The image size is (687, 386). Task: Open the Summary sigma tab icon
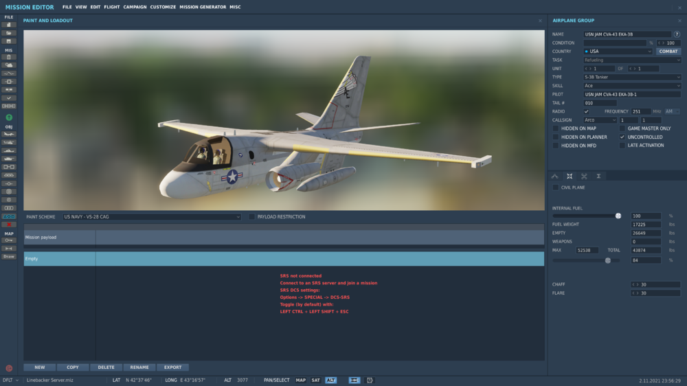point(598,176)
